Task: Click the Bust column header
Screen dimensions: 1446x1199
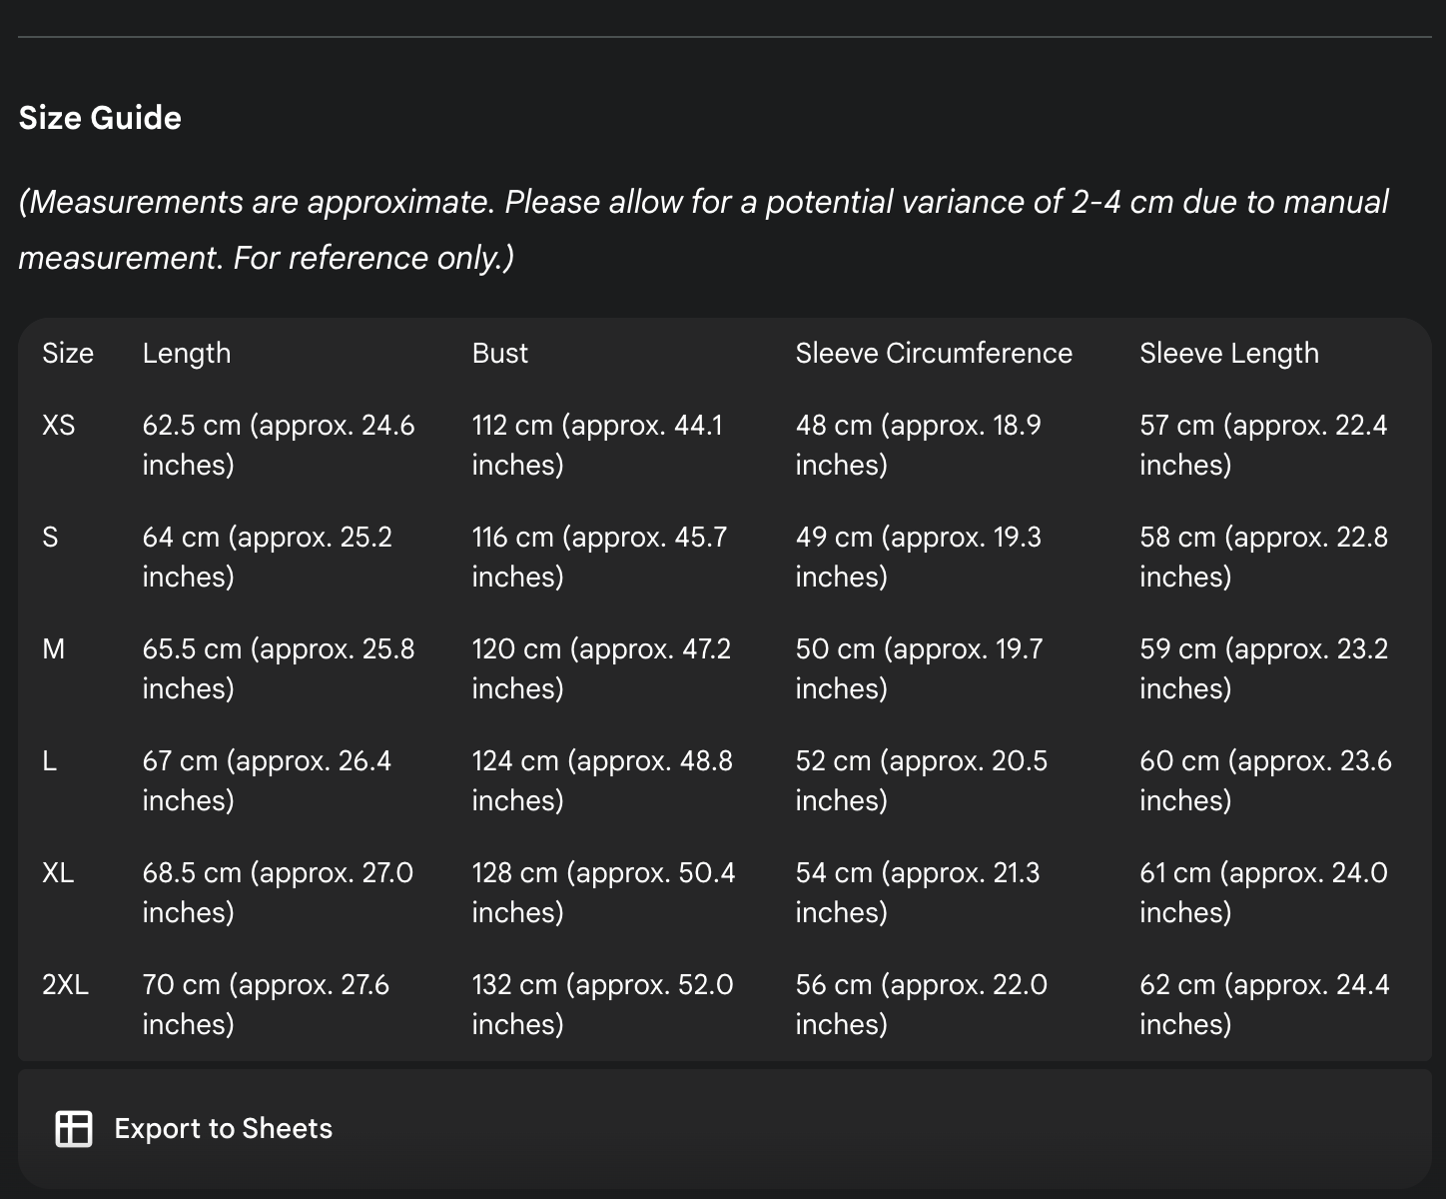Action: pos(499,353)
